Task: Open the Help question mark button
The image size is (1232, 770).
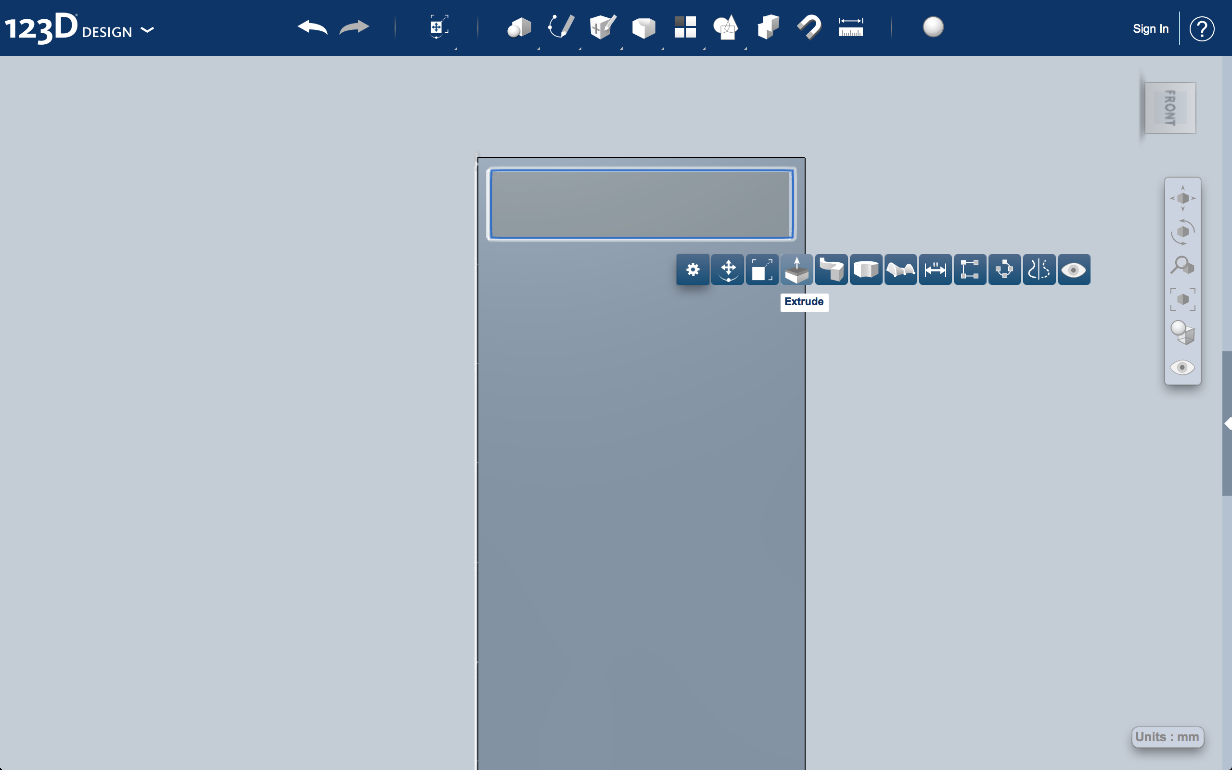Action: pyautogui.click(x=1203, y=28)
